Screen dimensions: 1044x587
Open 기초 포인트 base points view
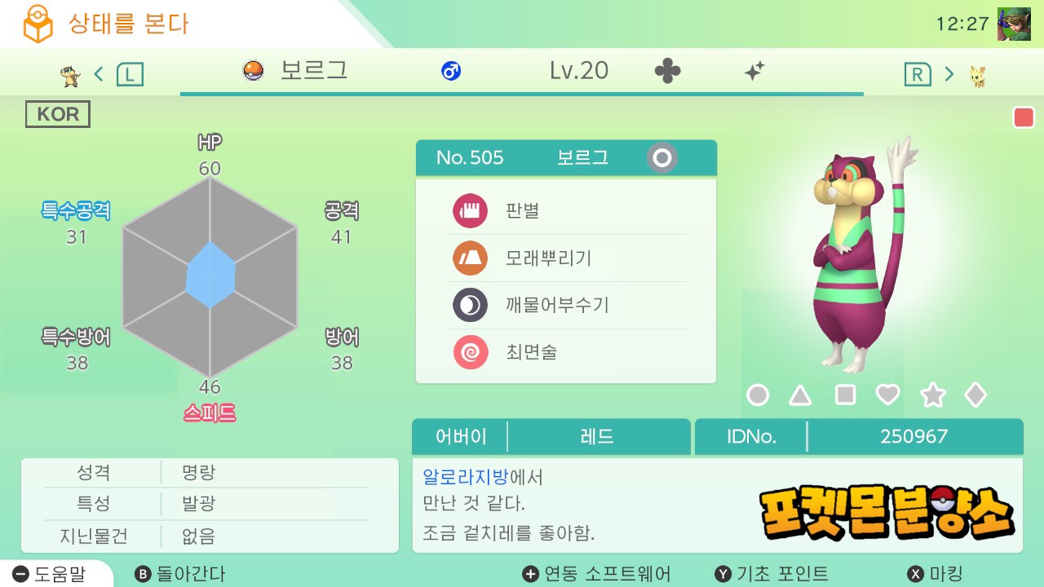click(772, 574)
